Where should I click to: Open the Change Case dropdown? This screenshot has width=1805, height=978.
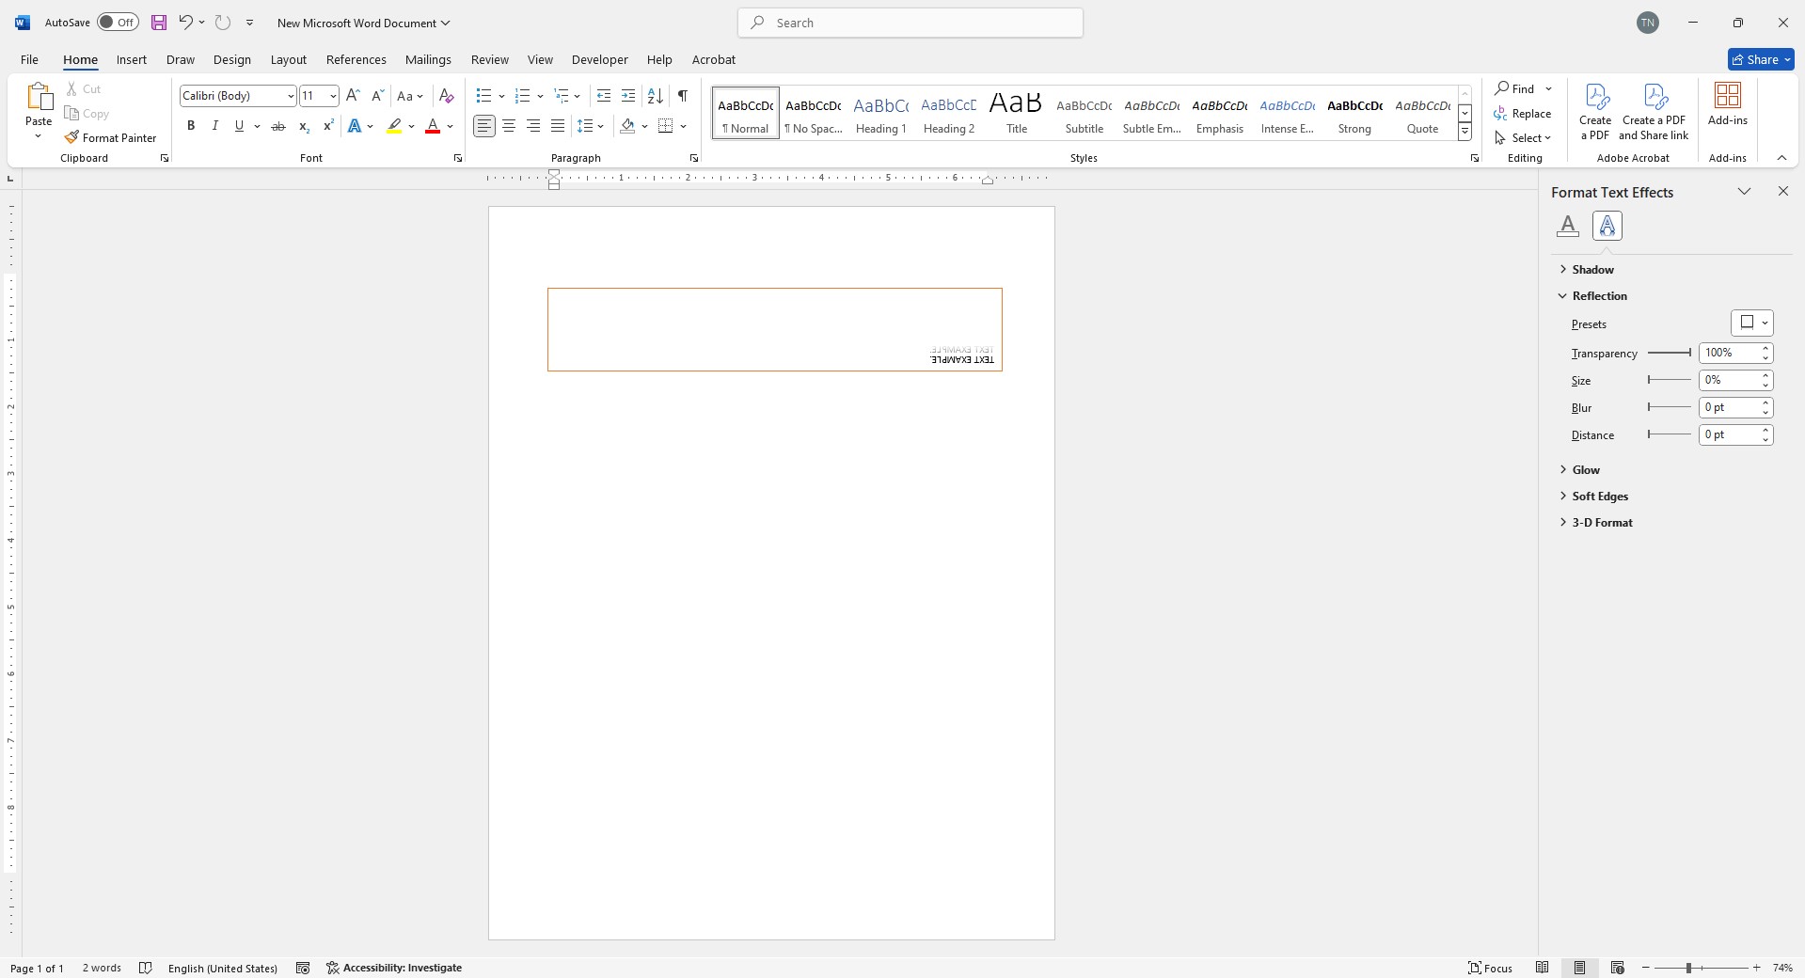410,96
